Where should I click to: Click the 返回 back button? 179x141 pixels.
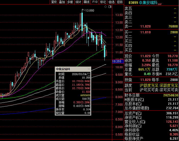120,2
